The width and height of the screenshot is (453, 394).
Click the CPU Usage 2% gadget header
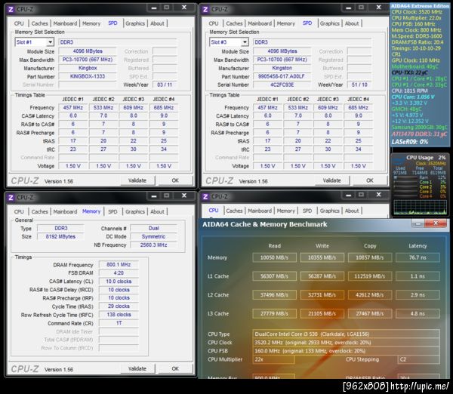[x=426, y=158]
